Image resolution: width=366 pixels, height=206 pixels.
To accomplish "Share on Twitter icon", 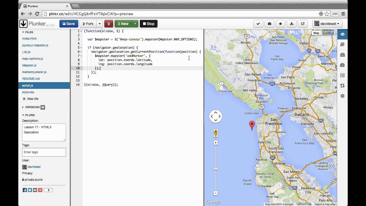I will [x=30, y=190].
